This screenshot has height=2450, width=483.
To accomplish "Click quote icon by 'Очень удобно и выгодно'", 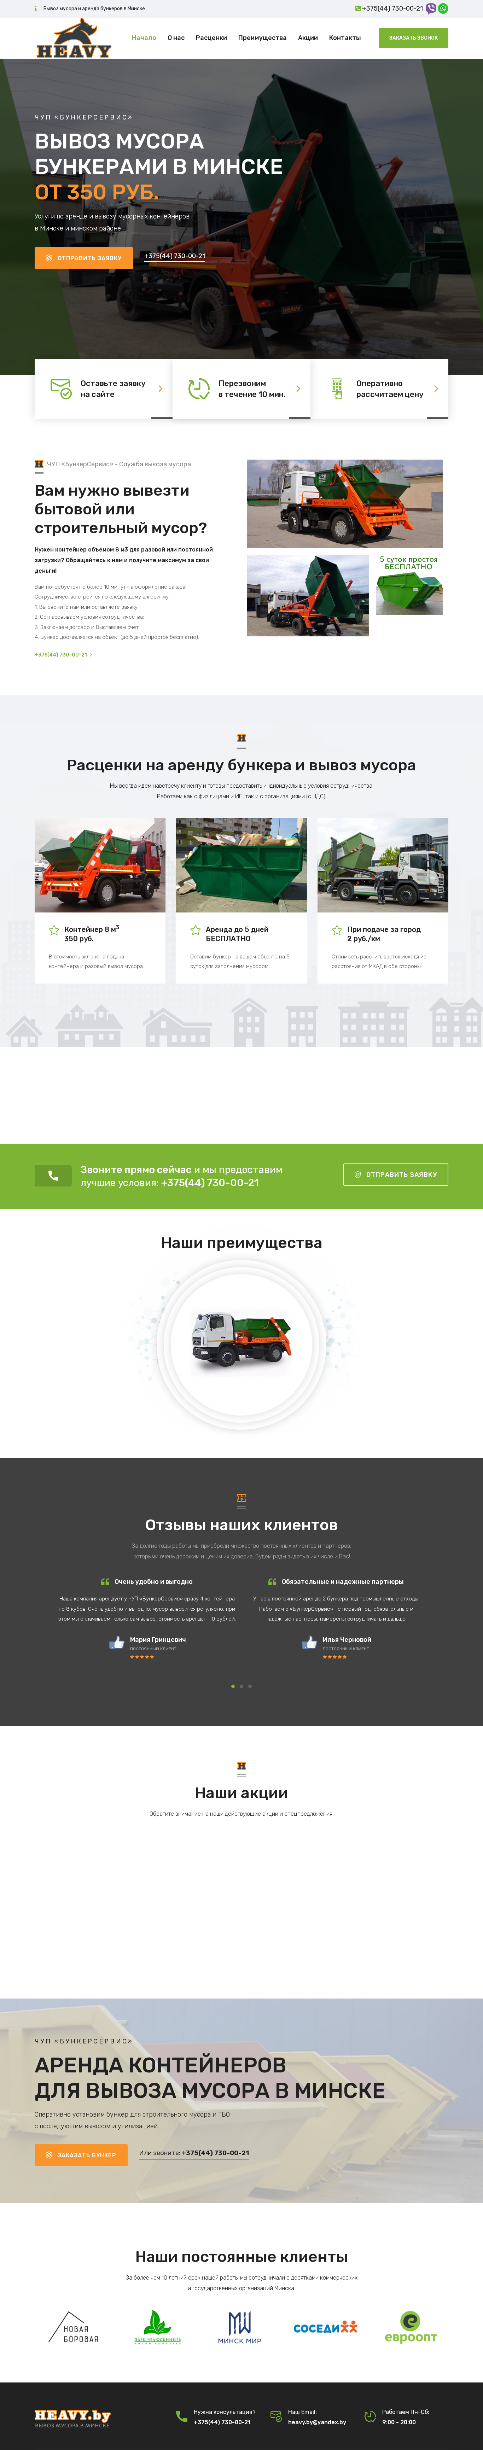I will click(105, 1582).
